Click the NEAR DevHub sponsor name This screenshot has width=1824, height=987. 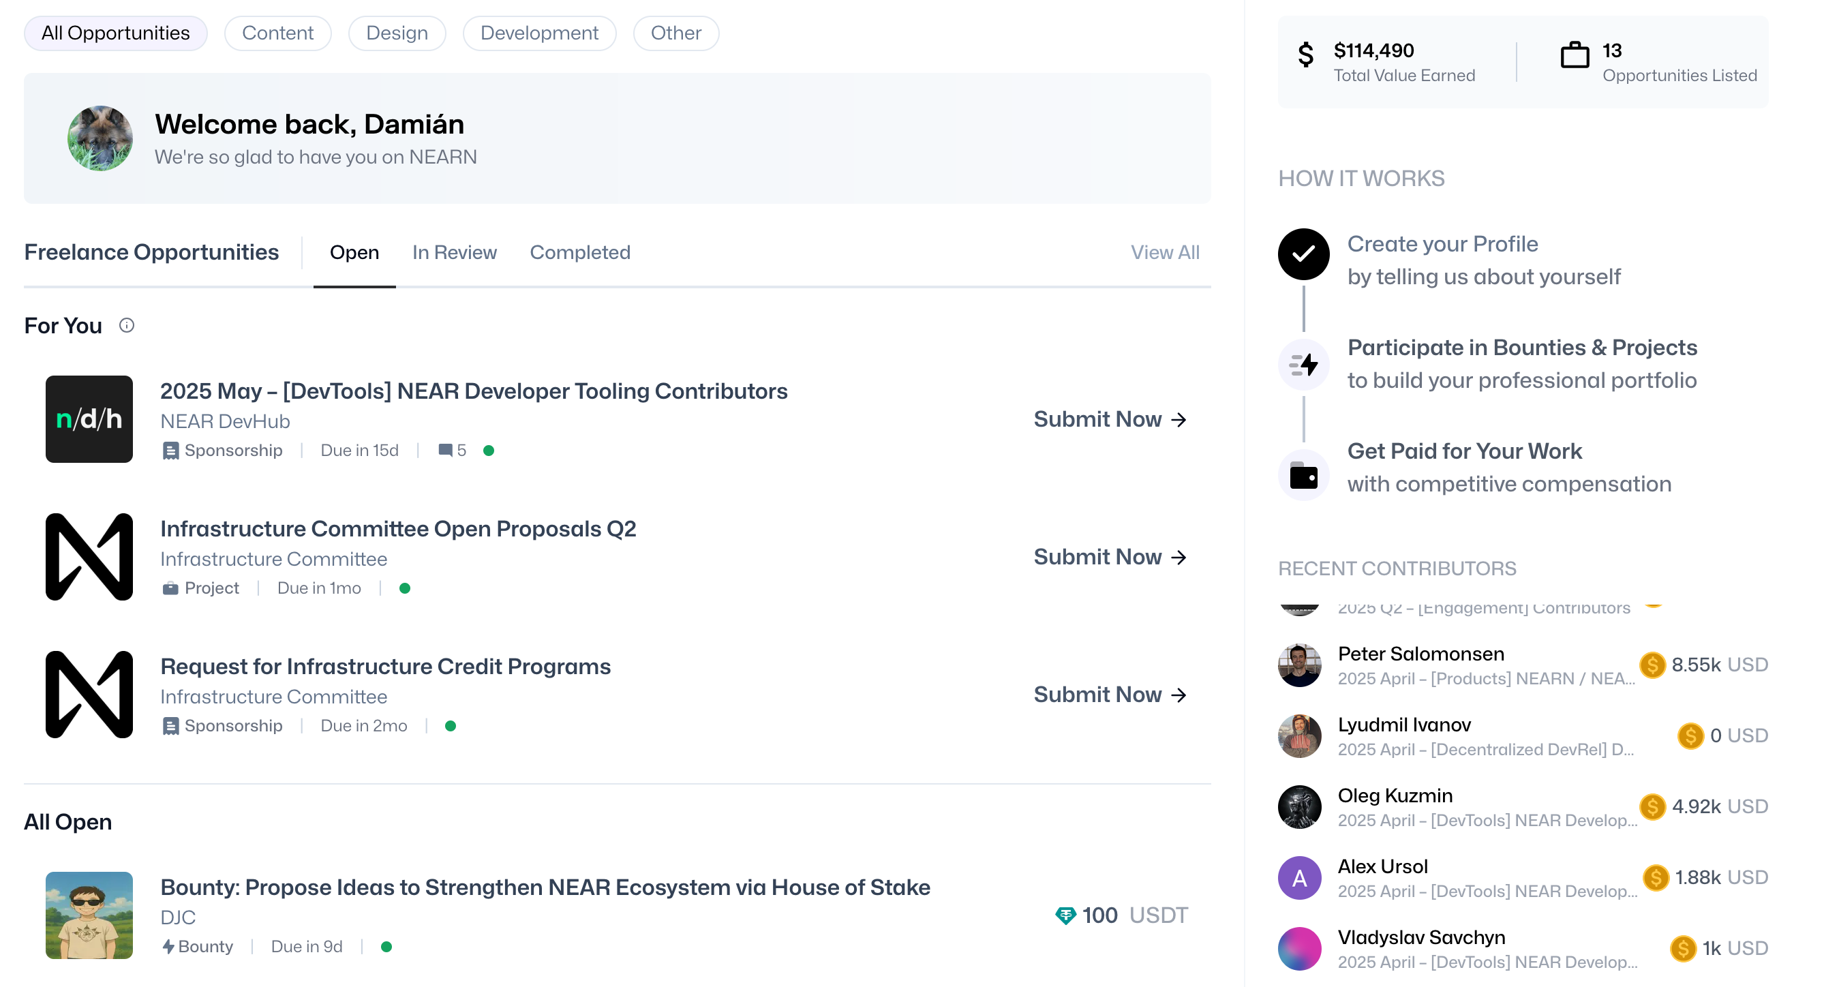point(225,421)
